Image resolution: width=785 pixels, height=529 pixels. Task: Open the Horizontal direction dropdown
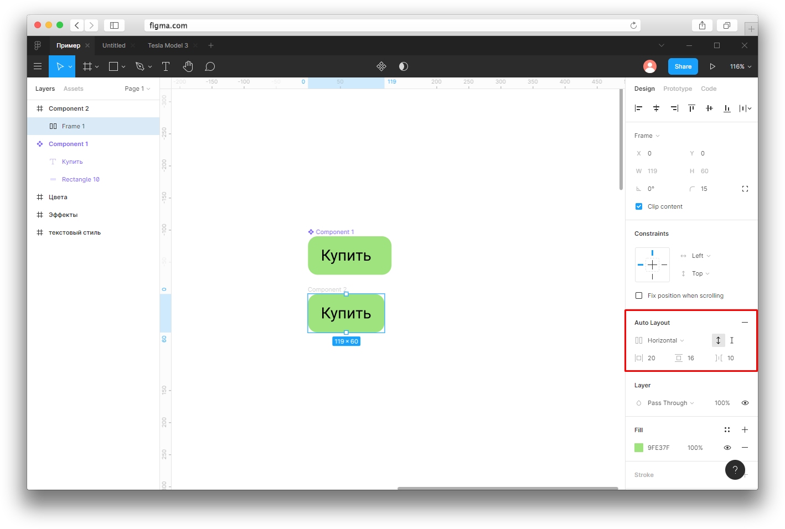[665, 340]
